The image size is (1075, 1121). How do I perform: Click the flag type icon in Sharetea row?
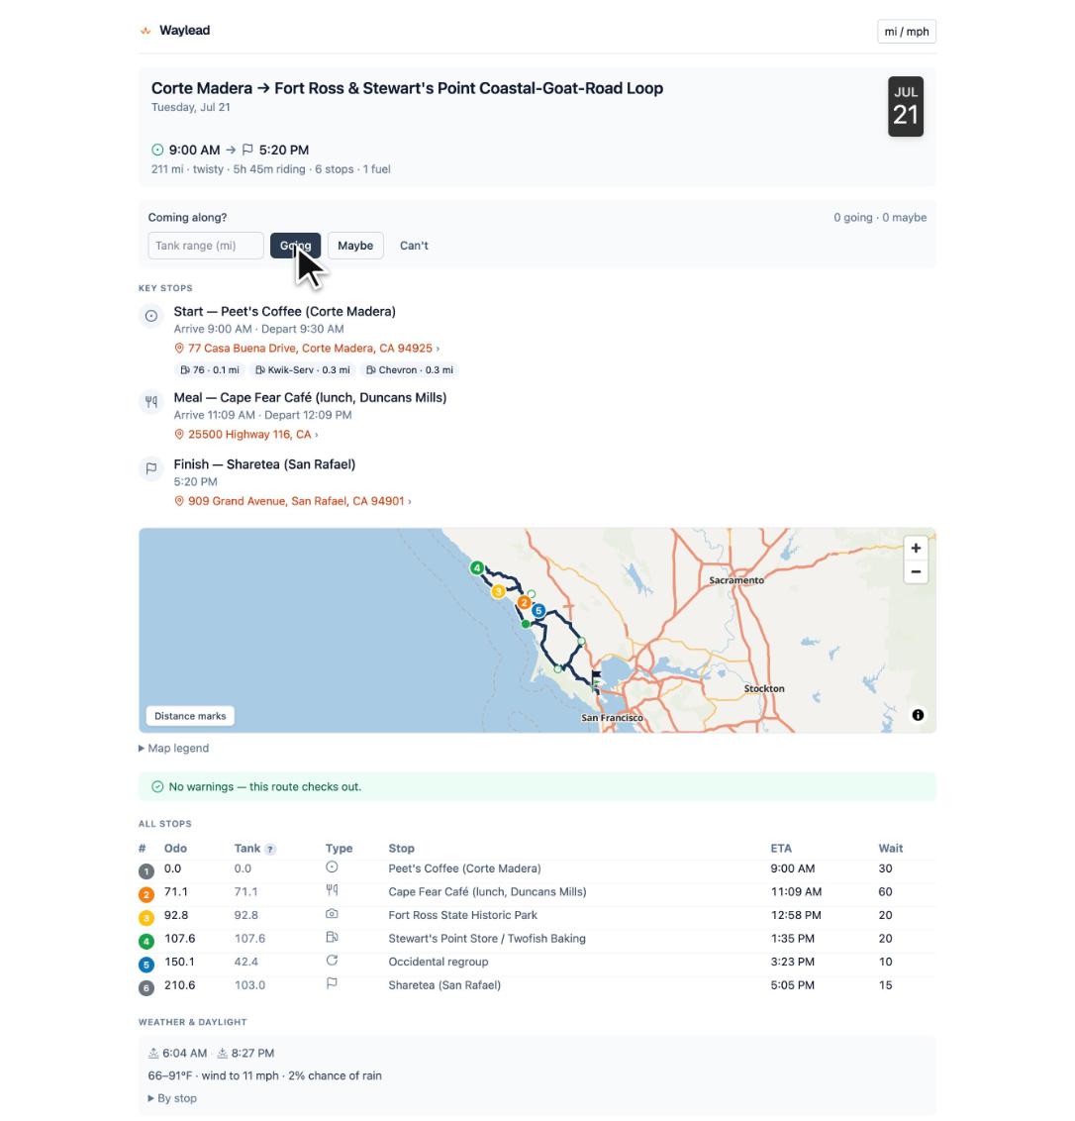(x=332, y=983)
